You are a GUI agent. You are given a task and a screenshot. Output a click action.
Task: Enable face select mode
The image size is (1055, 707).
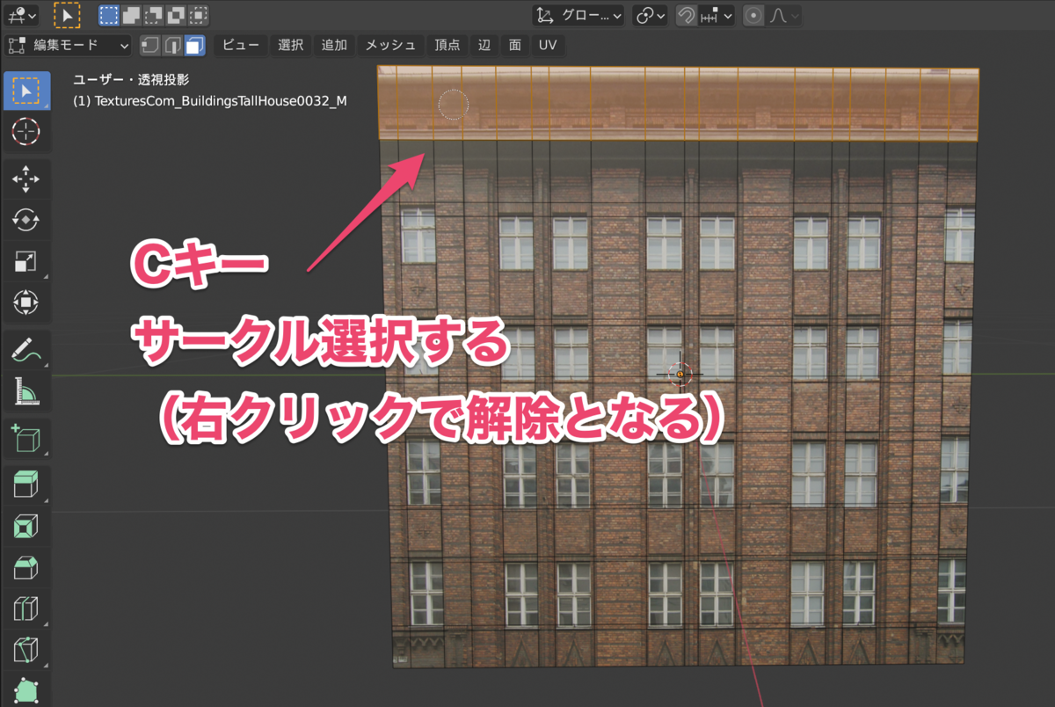pos(193,45)
